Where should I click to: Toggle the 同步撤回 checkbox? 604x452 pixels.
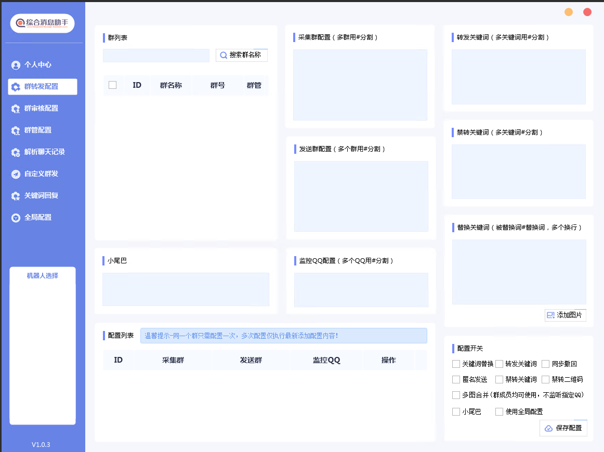pyautogui.click(x=545, y=364)
